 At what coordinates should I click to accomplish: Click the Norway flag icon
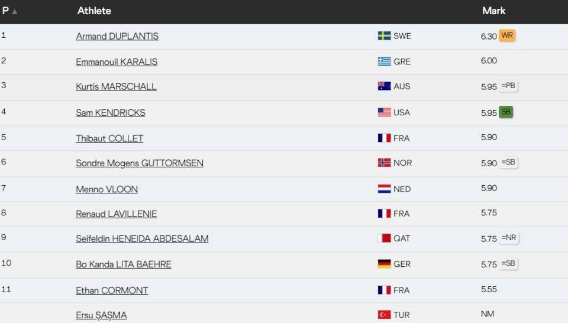(384, 163)
